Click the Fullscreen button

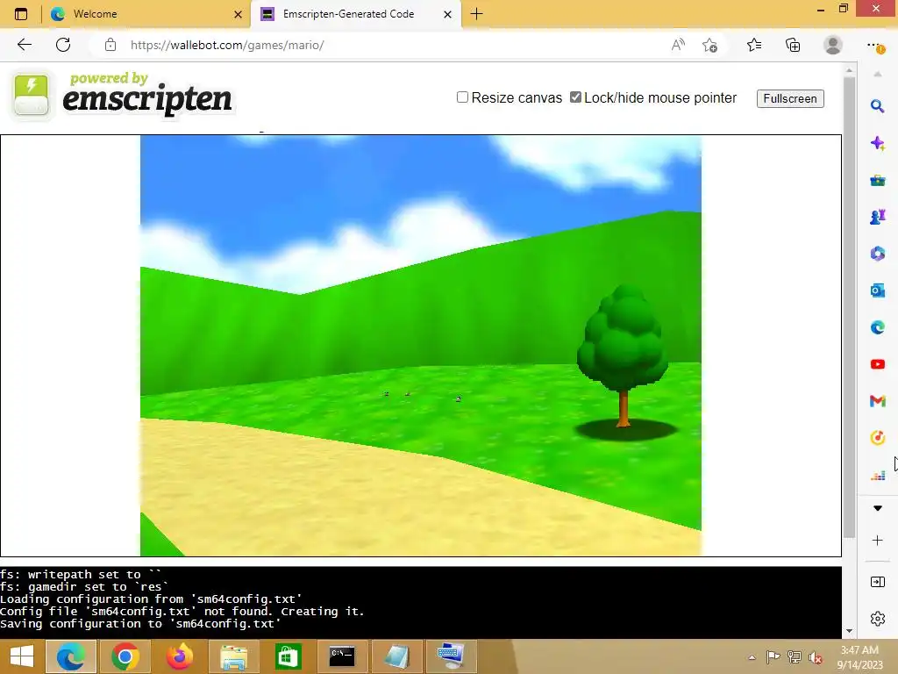pos(790,98)
